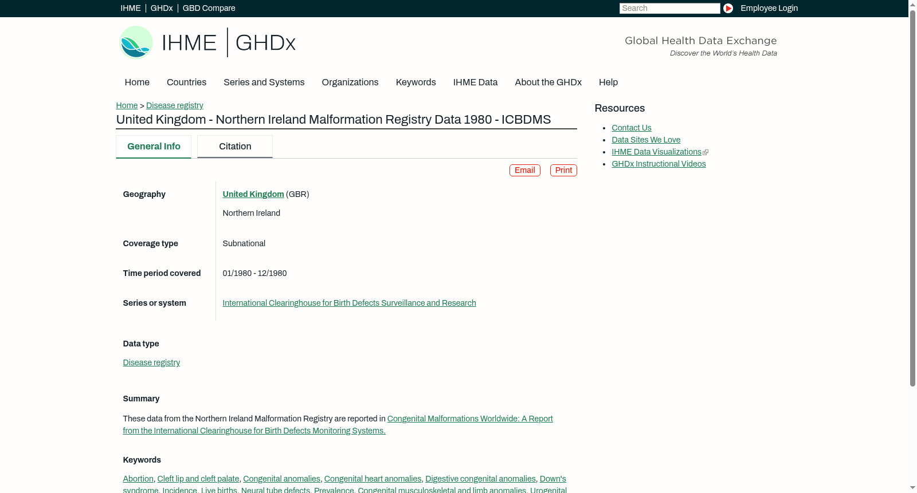Switch to the Citation tab
The width and height of the screenshot is (917, 493).
[235, 147]
